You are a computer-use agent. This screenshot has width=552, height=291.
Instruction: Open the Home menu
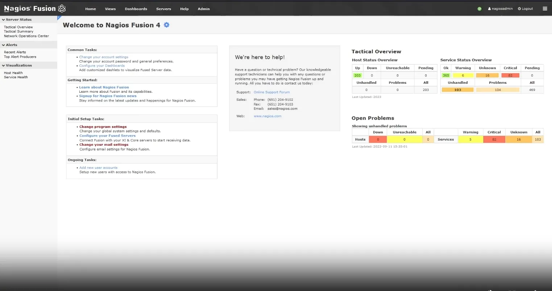click(91, 9)
